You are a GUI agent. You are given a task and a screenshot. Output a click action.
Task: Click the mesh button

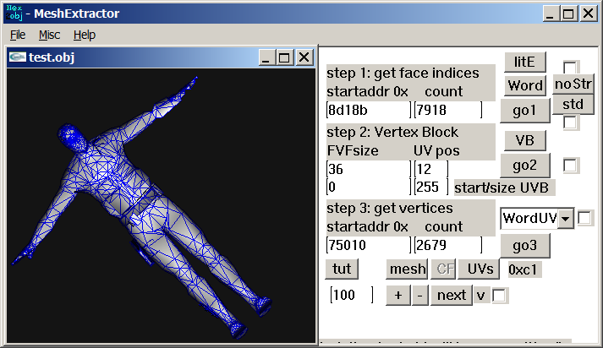coord(407,269)
